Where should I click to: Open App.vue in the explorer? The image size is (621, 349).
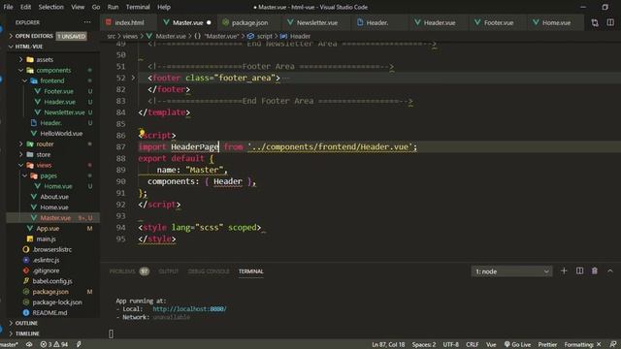tap(48, 229)
